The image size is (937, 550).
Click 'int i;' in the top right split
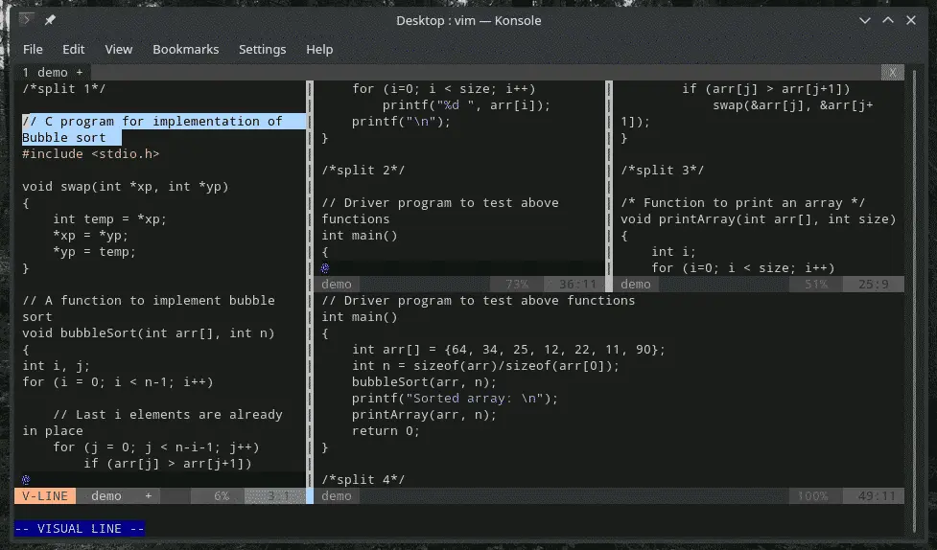673,251
